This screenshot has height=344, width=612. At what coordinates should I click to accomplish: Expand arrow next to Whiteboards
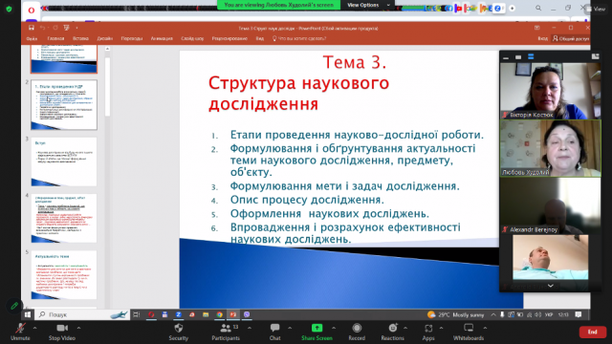[485, 328]
